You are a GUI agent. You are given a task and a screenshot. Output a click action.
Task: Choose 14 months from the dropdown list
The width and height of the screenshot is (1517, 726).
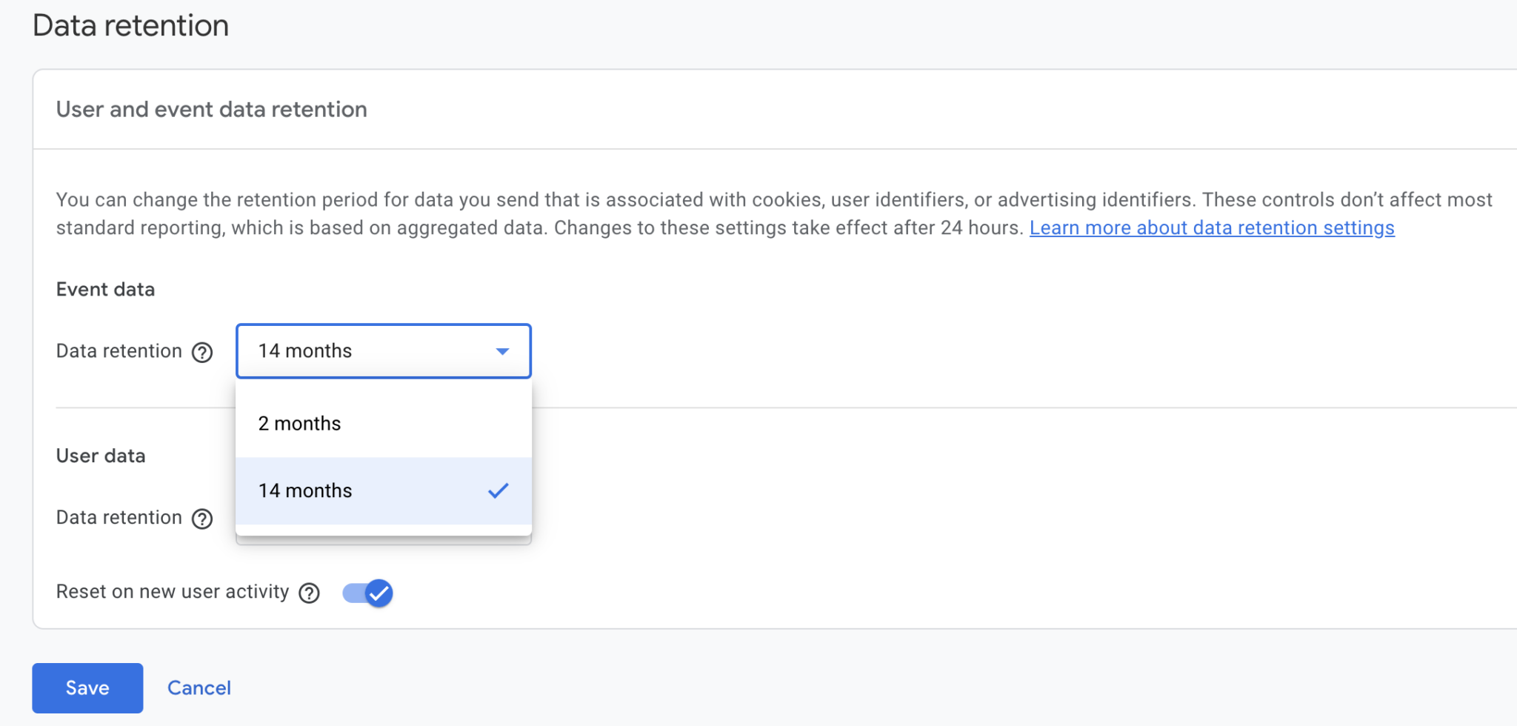304,490
